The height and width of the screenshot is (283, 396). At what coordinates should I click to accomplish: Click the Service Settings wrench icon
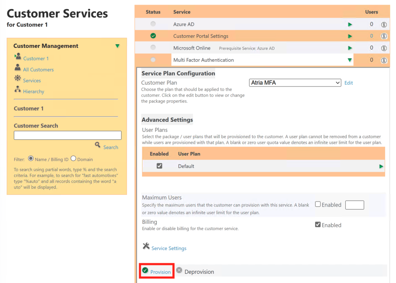(146, 246)
